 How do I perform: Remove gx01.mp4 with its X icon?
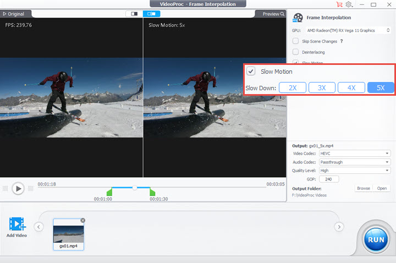pyautogui.click(x=82, y=221)
